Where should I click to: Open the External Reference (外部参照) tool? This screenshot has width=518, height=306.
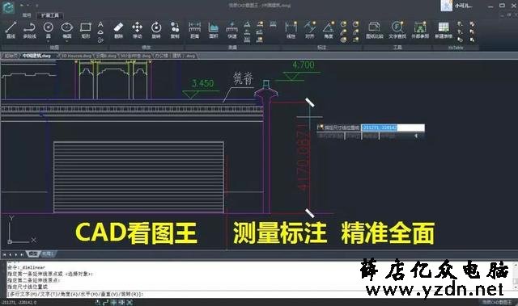tap(420, 30)
